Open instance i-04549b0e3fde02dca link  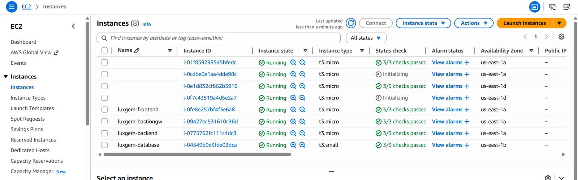[x=210, y=145]
